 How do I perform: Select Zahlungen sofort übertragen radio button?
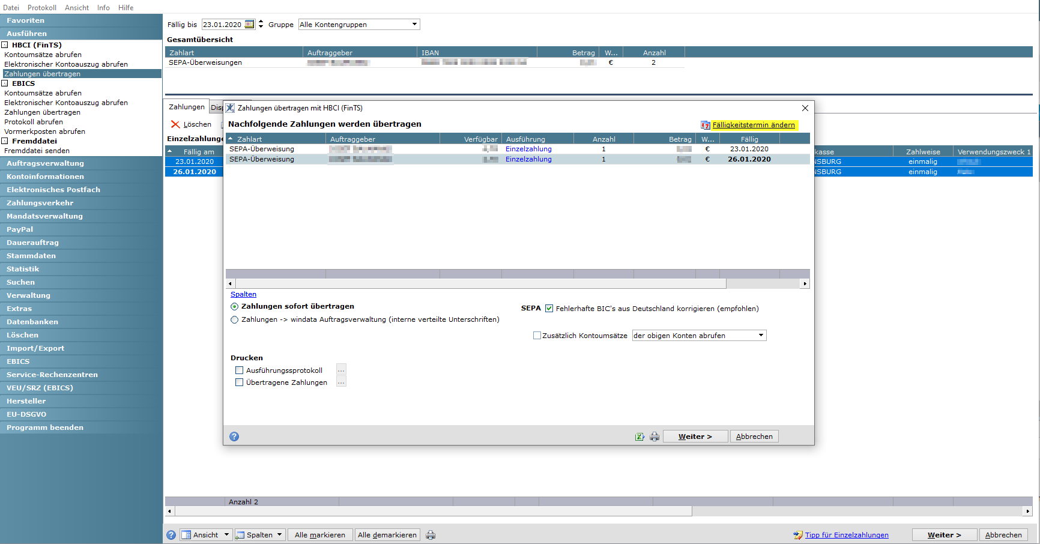235,306
